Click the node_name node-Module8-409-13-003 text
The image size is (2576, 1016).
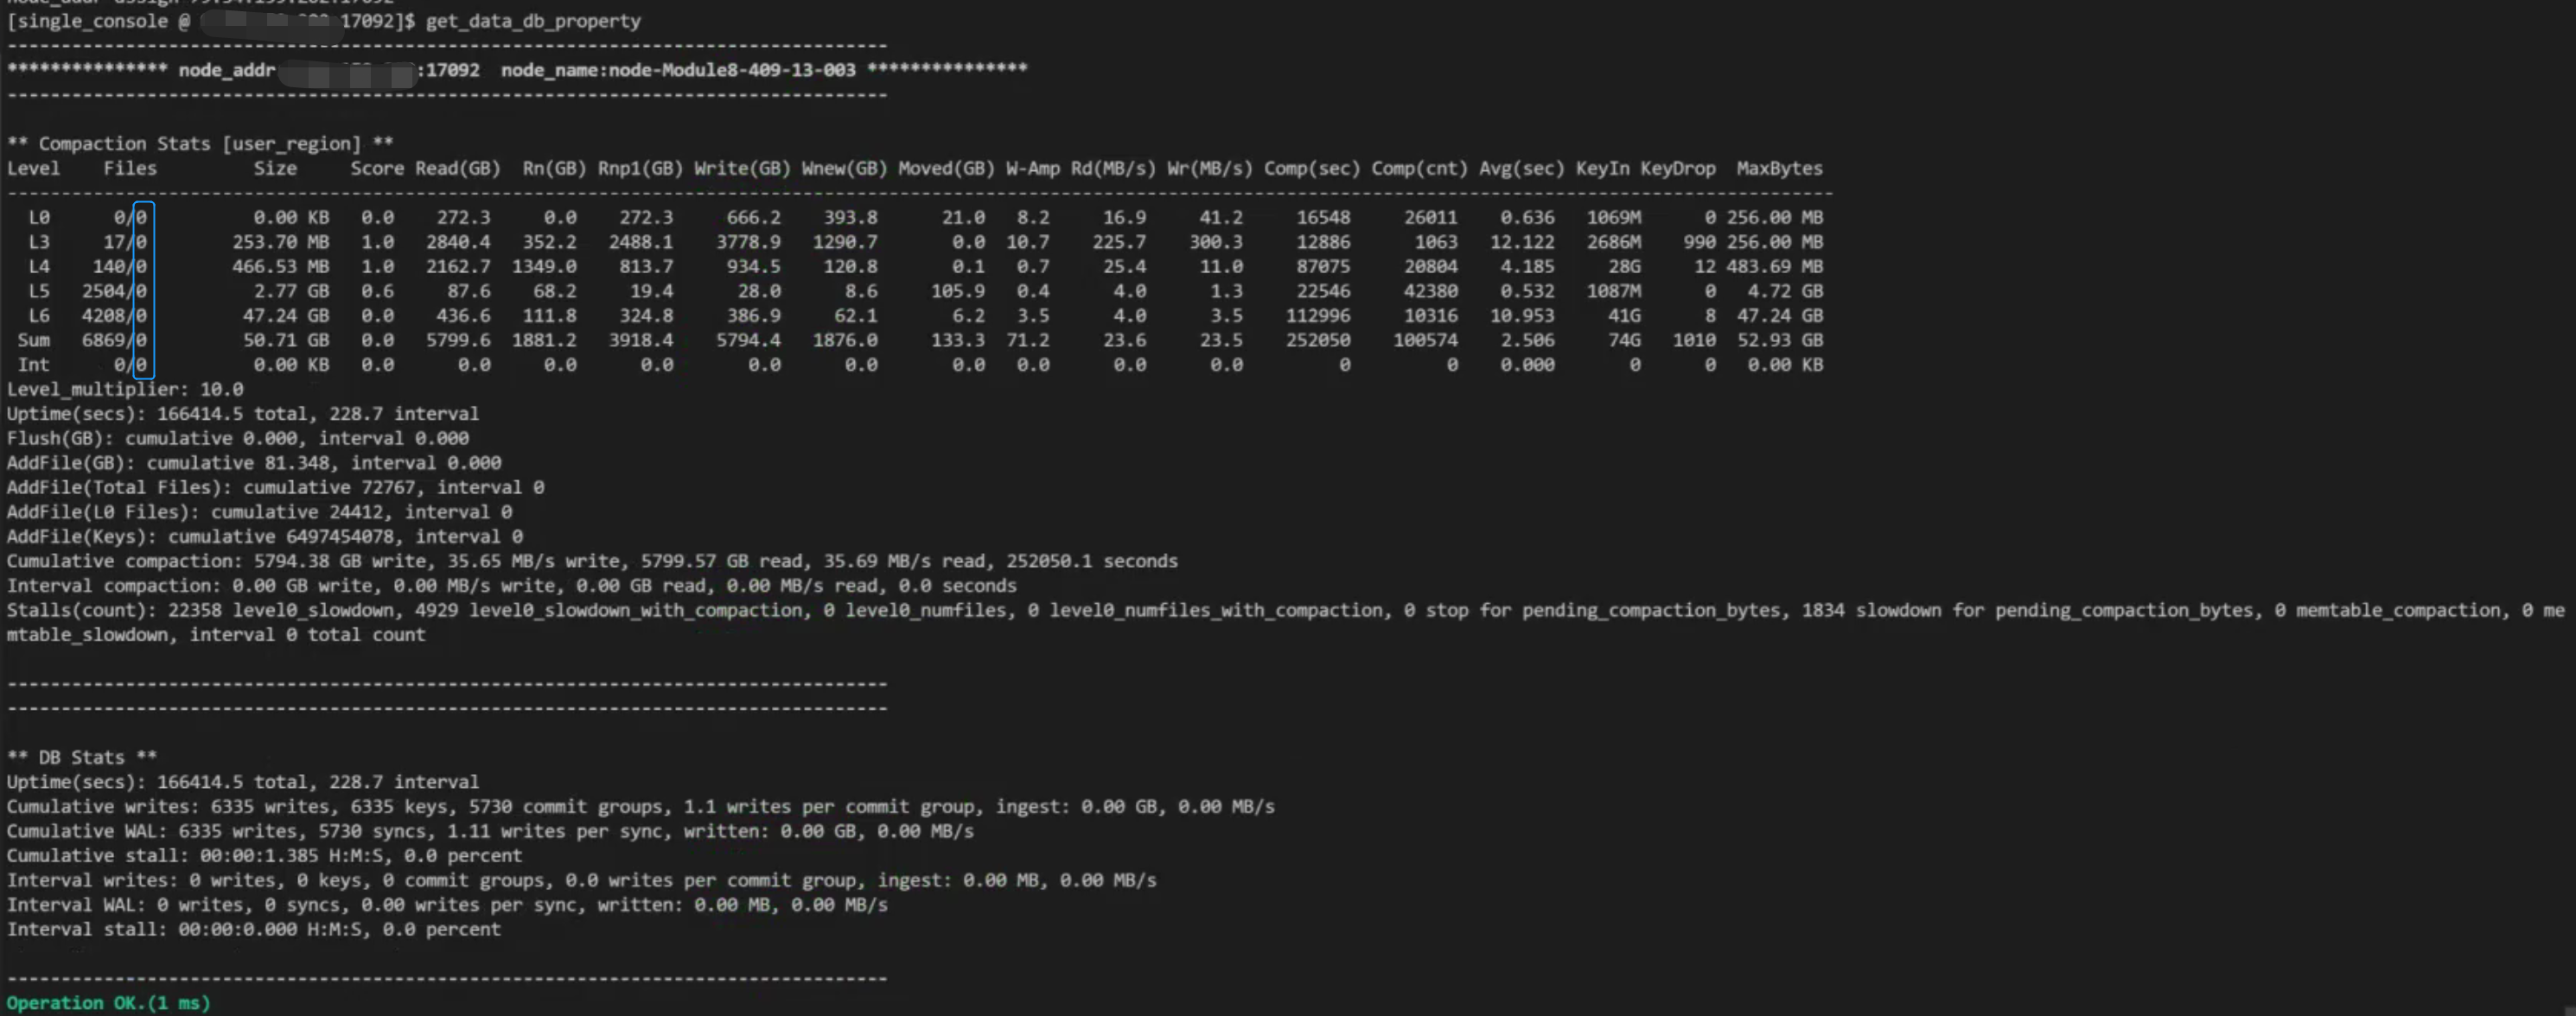677,70
